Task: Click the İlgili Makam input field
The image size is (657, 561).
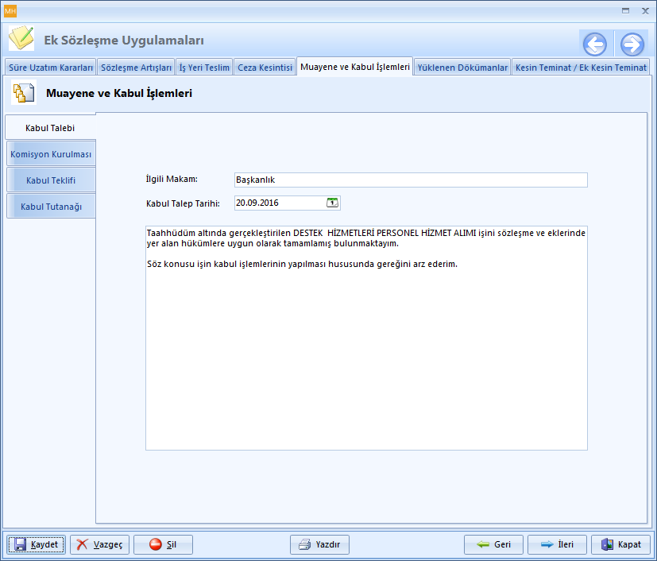Action: (410, 180)
